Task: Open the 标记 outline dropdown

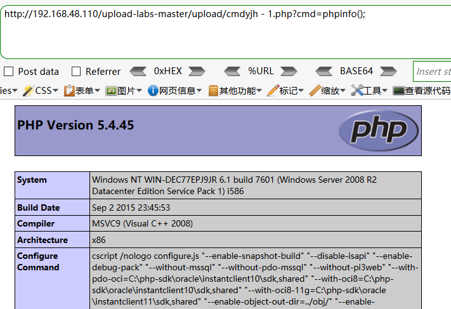Action: click(285, 91)
